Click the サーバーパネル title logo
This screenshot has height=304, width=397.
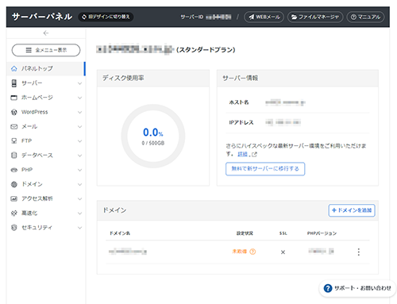(42, 17)
